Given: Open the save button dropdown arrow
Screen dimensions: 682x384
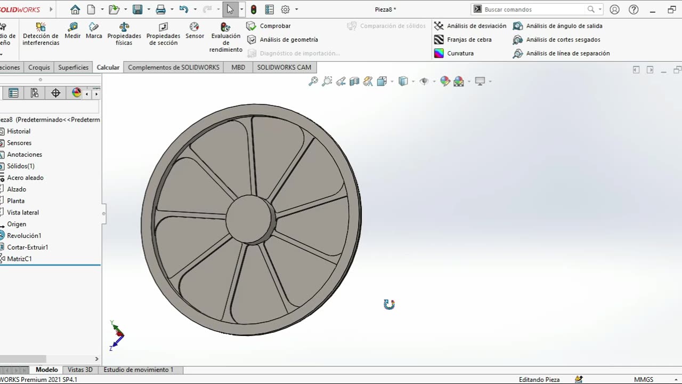Looking at the screenshot, I should pyautogui.click(x=149, y=10).
